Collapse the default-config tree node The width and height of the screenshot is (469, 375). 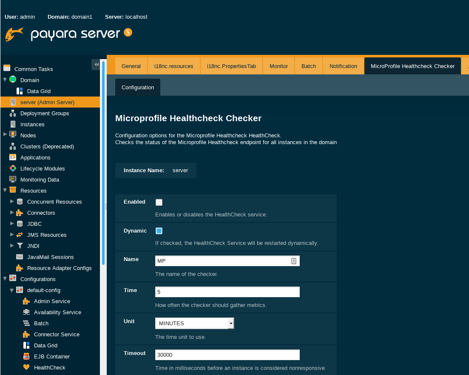[x=12, y=290]
